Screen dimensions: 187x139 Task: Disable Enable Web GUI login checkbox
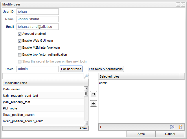point(20,41)
